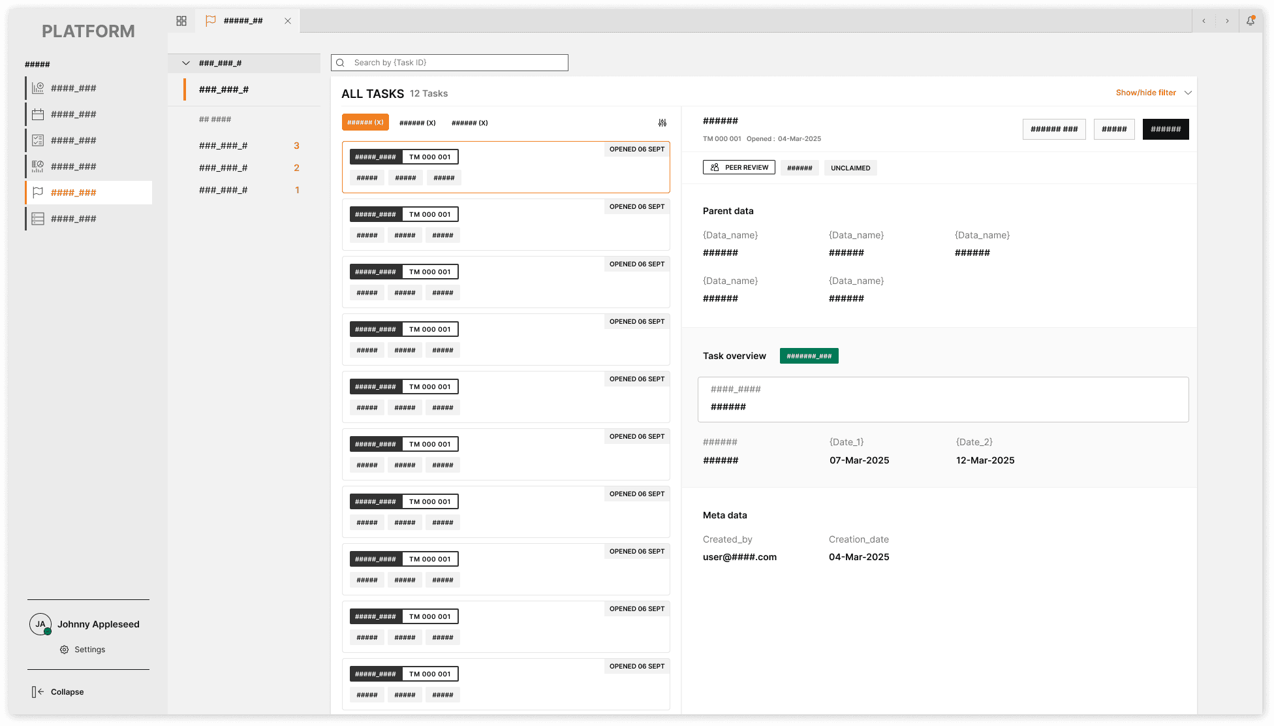This screenshot has width=1274, height=726.
Task: Click the Settings gear icon
Action: 65,650
